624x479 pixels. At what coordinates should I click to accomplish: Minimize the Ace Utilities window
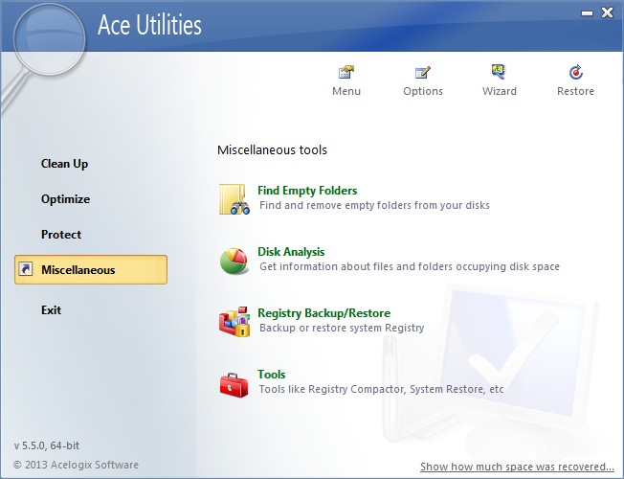point(587,13)
